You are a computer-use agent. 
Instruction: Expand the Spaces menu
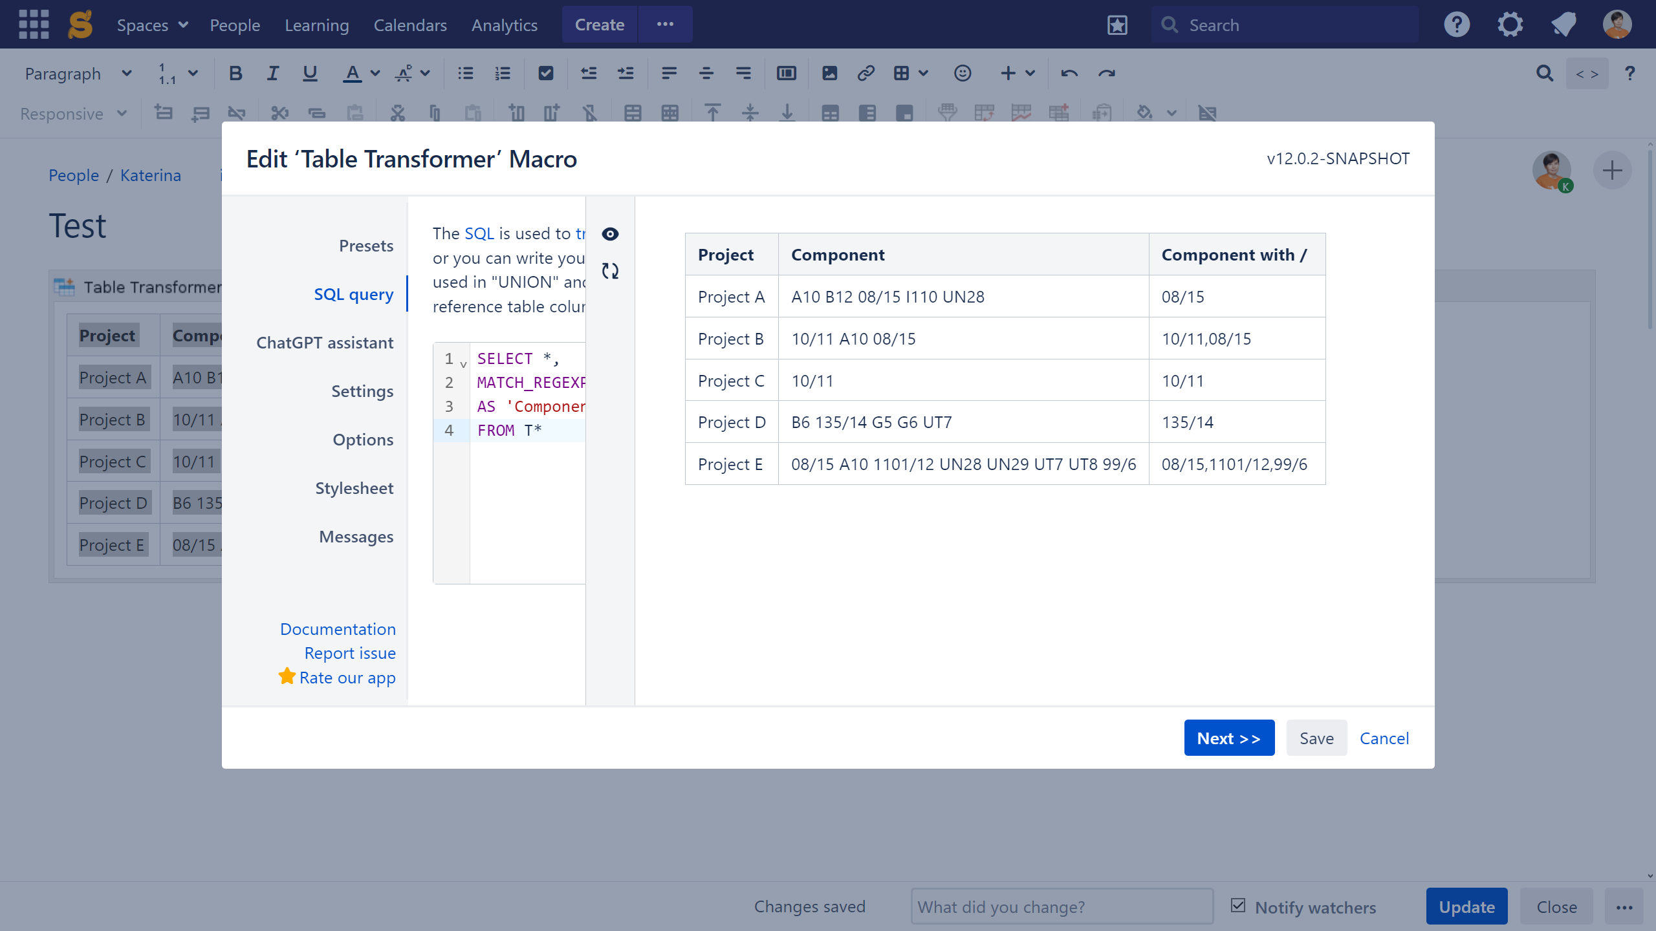click(x=152, y=25)
